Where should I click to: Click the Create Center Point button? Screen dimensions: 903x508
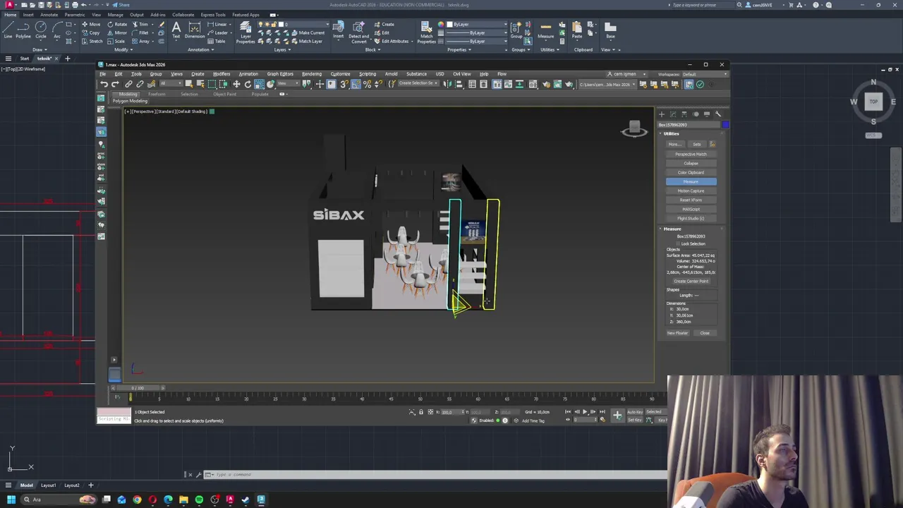(691, 281)
